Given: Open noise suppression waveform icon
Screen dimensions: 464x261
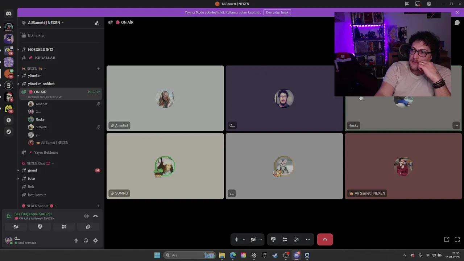Looking at the screenshot, I should pyautogui.click(x=87, y=216).
